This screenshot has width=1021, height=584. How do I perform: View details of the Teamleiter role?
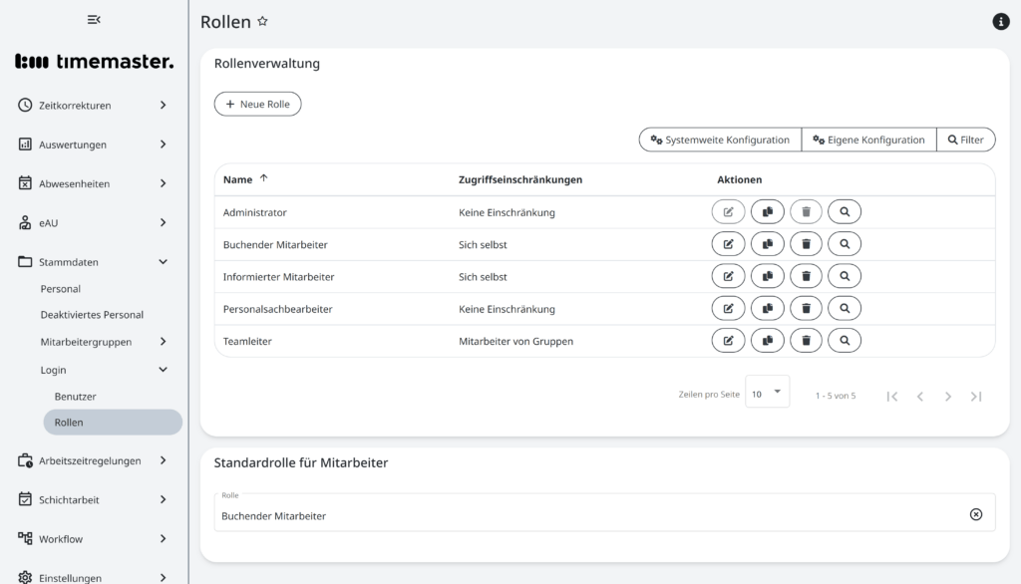point(845,341)
